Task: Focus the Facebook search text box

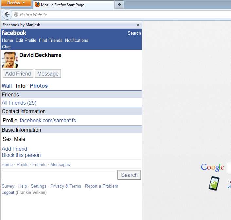Action: (60, 175)
